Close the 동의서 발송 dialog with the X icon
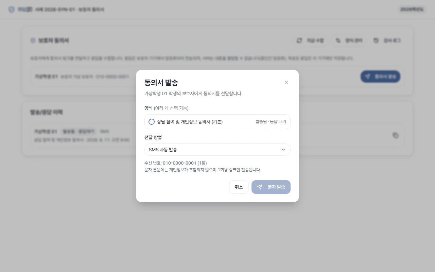The width and height of the screenshot is (435, 272). pos(286,82)
